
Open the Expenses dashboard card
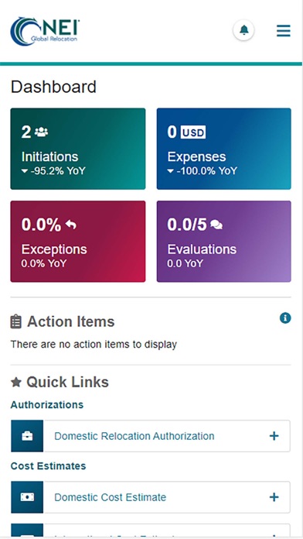pyautogui.click(x=223, y=149)
